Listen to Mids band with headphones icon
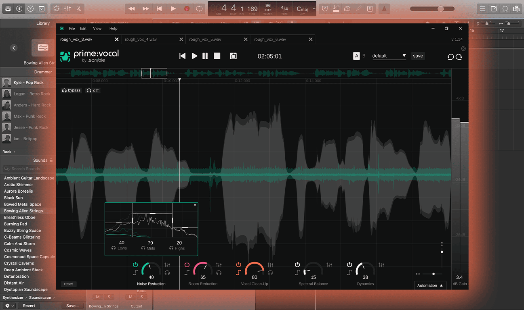Screen dimensions: 524x310 coord(143,248)
